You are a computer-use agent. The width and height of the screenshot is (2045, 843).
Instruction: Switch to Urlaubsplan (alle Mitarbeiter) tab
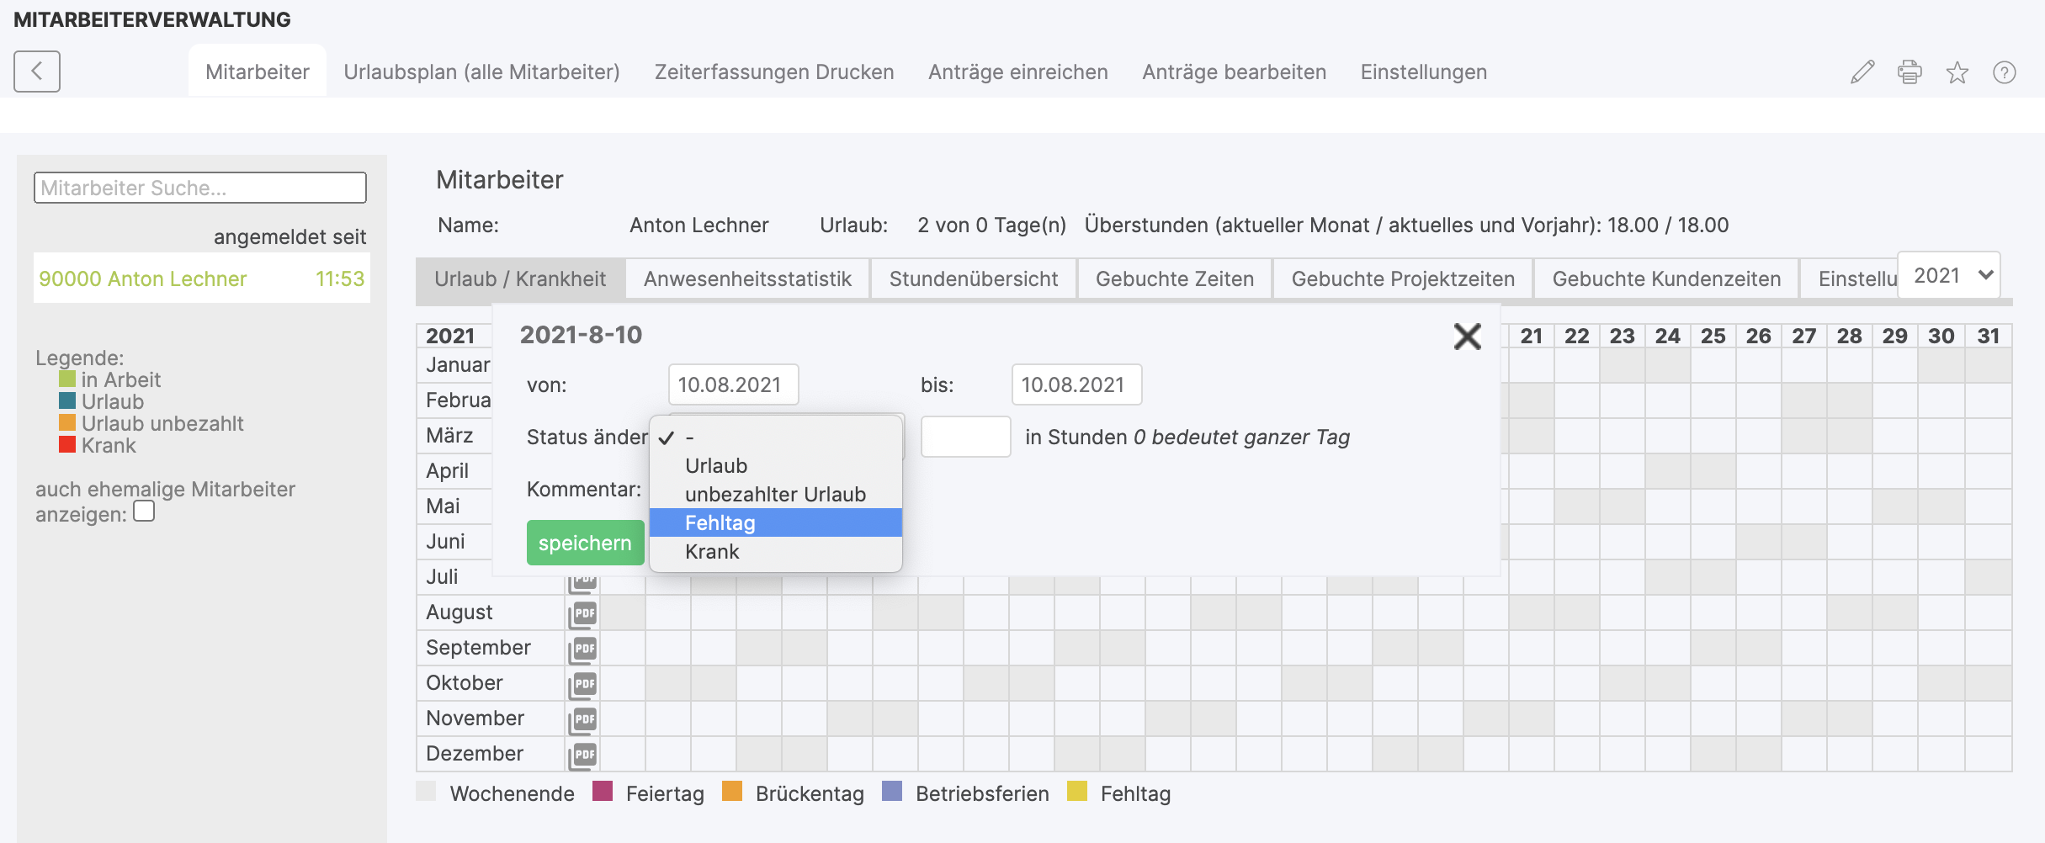coord(481,72)
